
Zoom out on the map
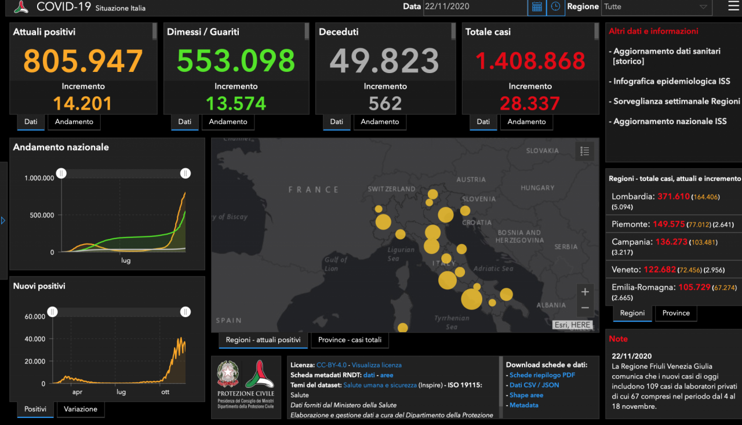[x=585, y=308]
